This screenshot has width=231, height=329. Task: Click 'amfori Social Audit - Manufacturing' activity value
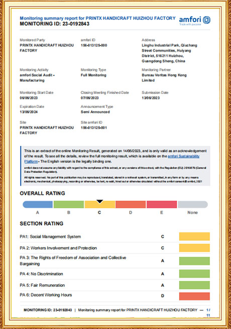pos(37,78)
